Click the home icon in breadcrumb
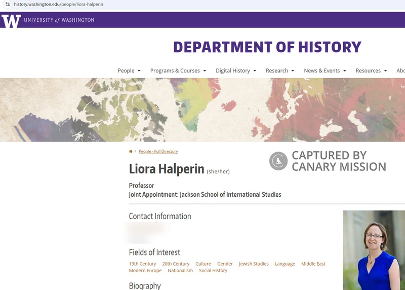Viewport: 405px width, 290px height. pyautogui.click(x=131, y=152)
